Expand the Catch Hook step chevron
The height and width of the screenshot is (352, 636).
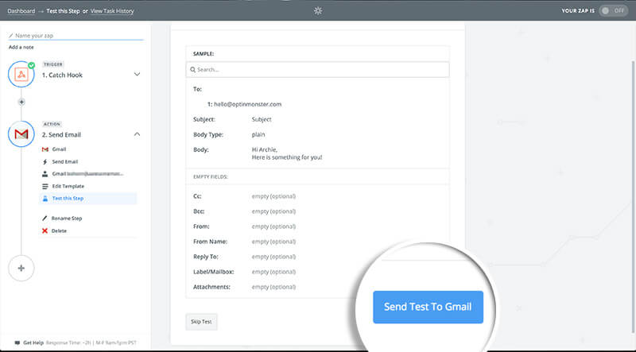137,74
